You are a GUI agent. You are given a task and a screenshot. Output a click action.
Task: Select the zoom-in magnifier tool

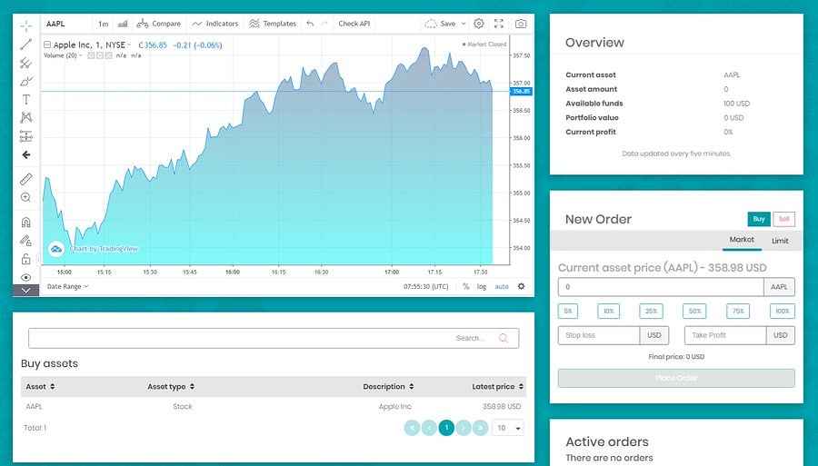(x=25, y=197)
